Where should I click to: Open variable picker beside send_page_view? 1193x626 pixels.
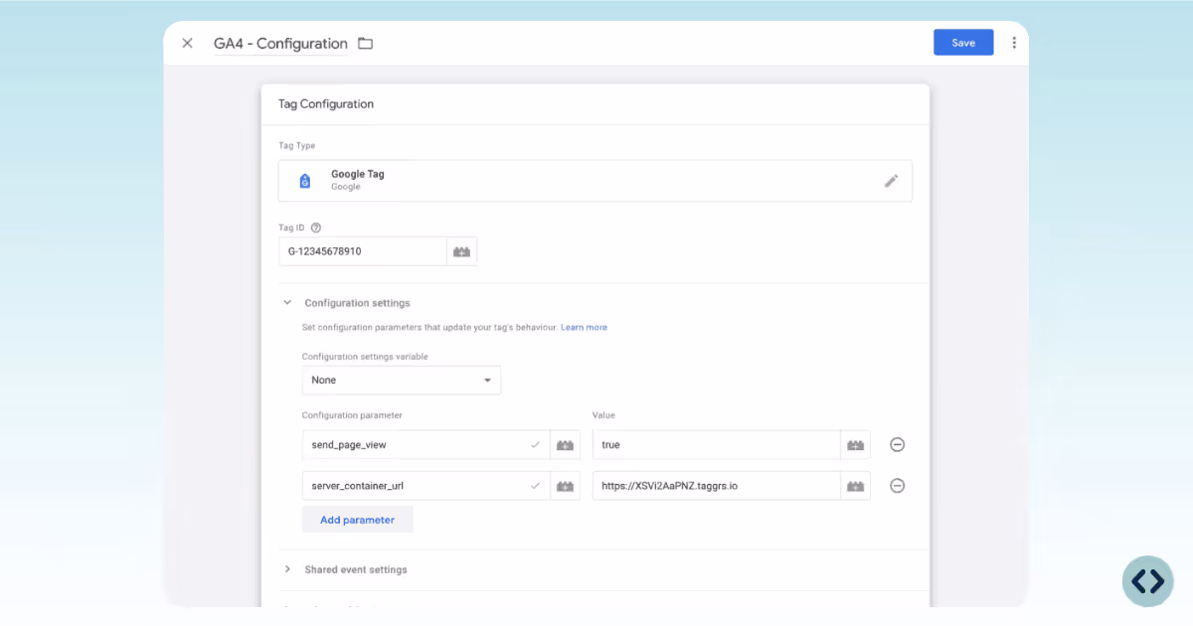pyautogui.click(x=566, y=445)
